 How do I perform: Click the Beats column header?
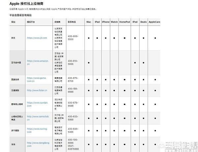pyautogui.click(x=144, y=22)
